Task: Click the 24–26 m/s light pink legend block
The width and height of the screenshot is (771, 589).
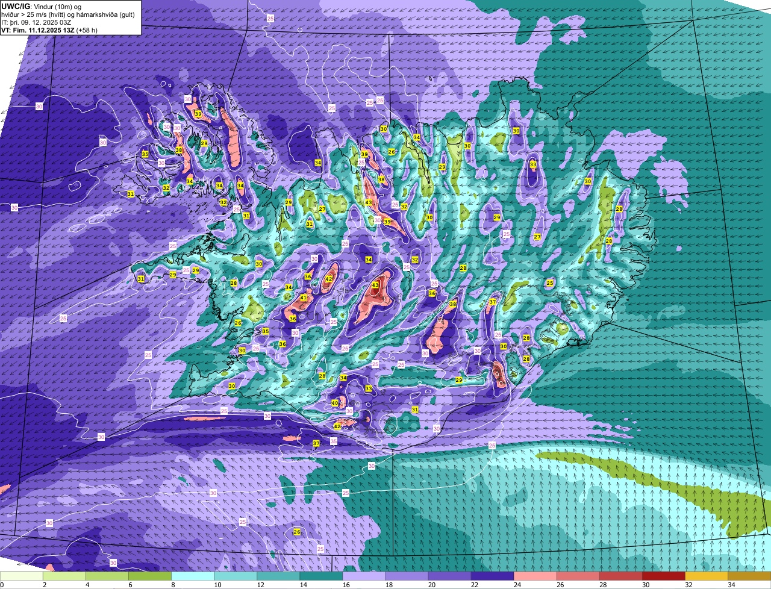Action: point(535,576)
